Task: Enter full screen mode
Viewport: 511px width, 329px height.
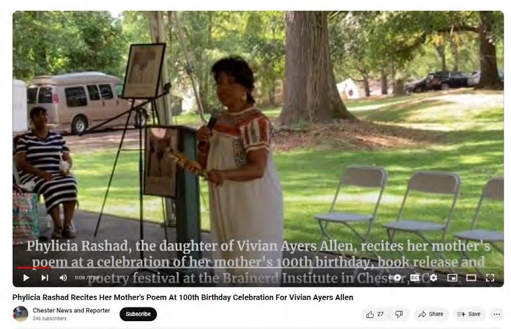Action: click(490, 277)
